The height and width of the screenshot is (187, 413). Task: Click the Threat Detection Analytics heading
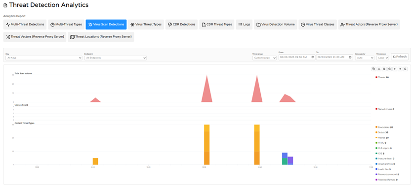click(49, 5)
